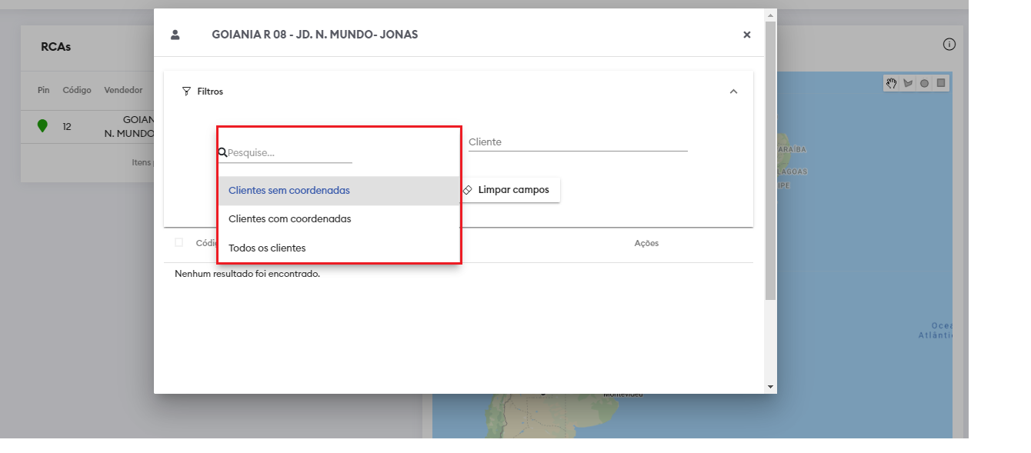Select the hand pan tool on map
The width and height of the screenshot is (1031, 453).
(x=891, y=83)
